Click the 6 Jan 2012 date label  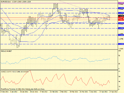tap(14, 92)
